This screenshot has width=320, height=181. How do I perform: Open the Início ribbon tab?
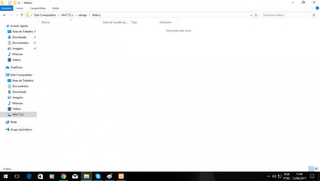(x=20, y=8)
